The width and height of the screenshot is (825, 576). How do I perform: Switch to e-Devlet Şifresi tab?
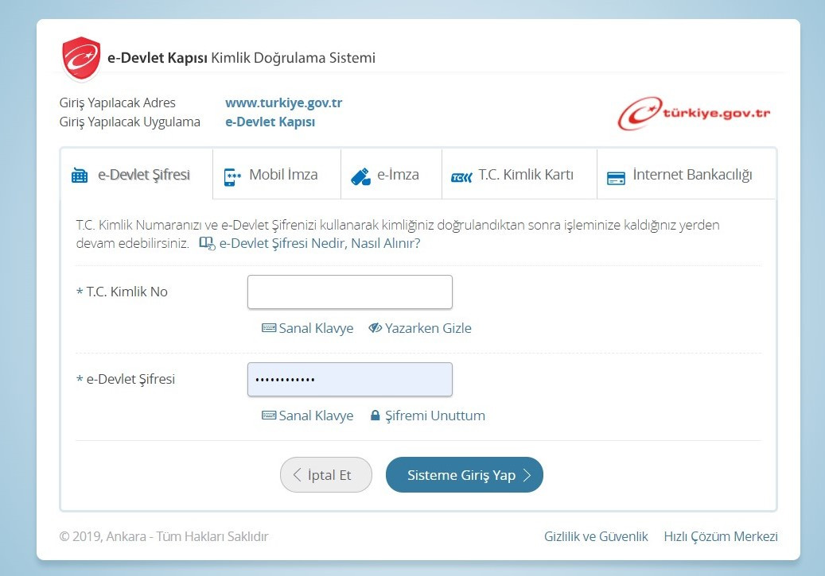click(137, 175)
